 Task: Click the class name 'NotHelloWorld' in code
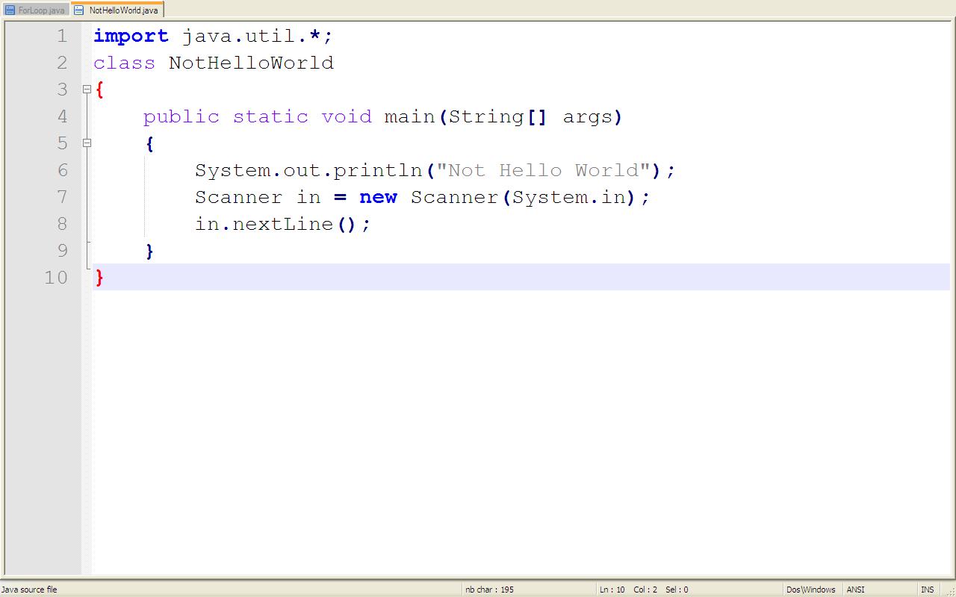(x=251, y=63)
